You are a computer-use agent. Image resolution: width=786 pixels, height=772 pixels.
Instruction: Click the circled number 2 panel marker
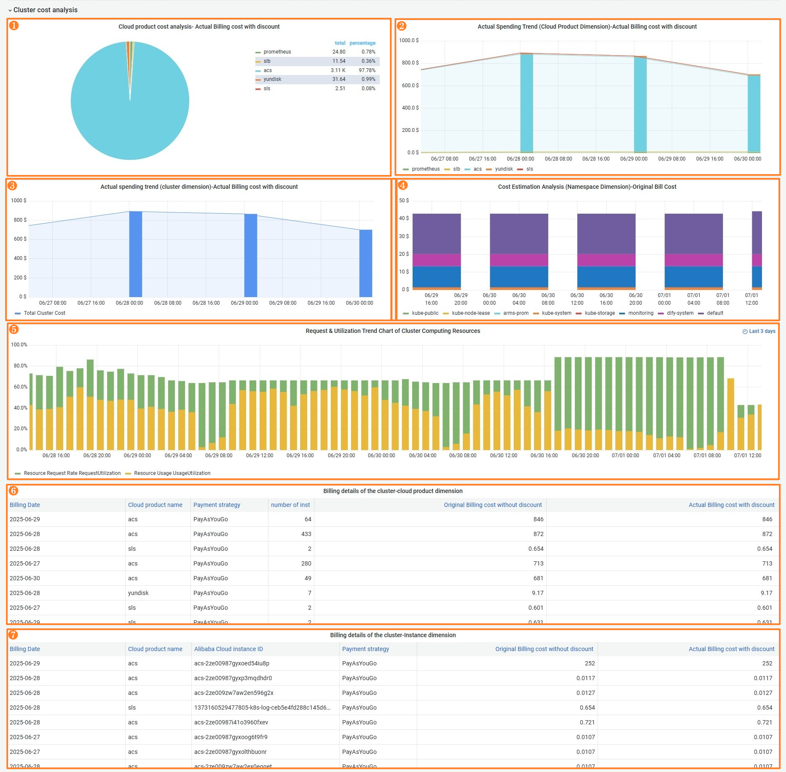pyautogui.click(x=402, y=26)
